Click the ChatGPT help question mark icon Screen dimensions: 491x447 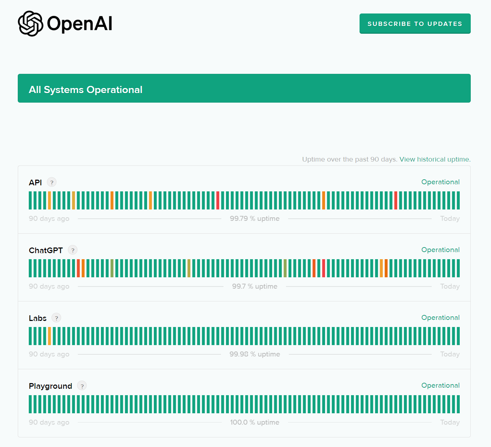[x=73, y=250]
